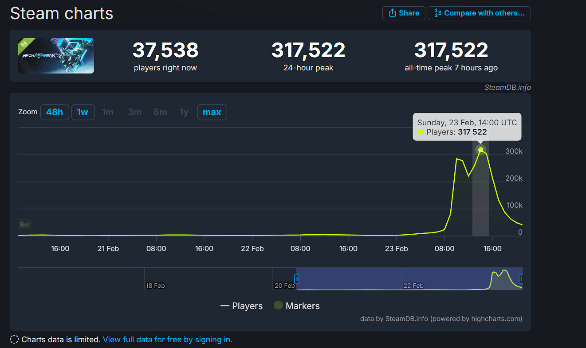The width and height of the screenshot is (586, 348).
Task: Click the right navigator range handle
Action: click(x=522, y=279)
